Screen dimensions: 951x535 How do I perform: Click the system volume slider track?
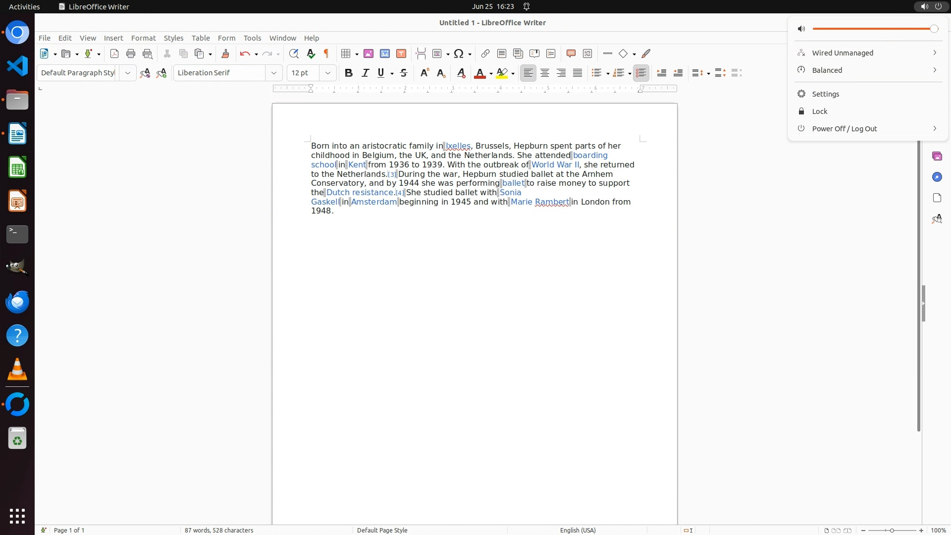pyautogui.click(x=872, y=29)
